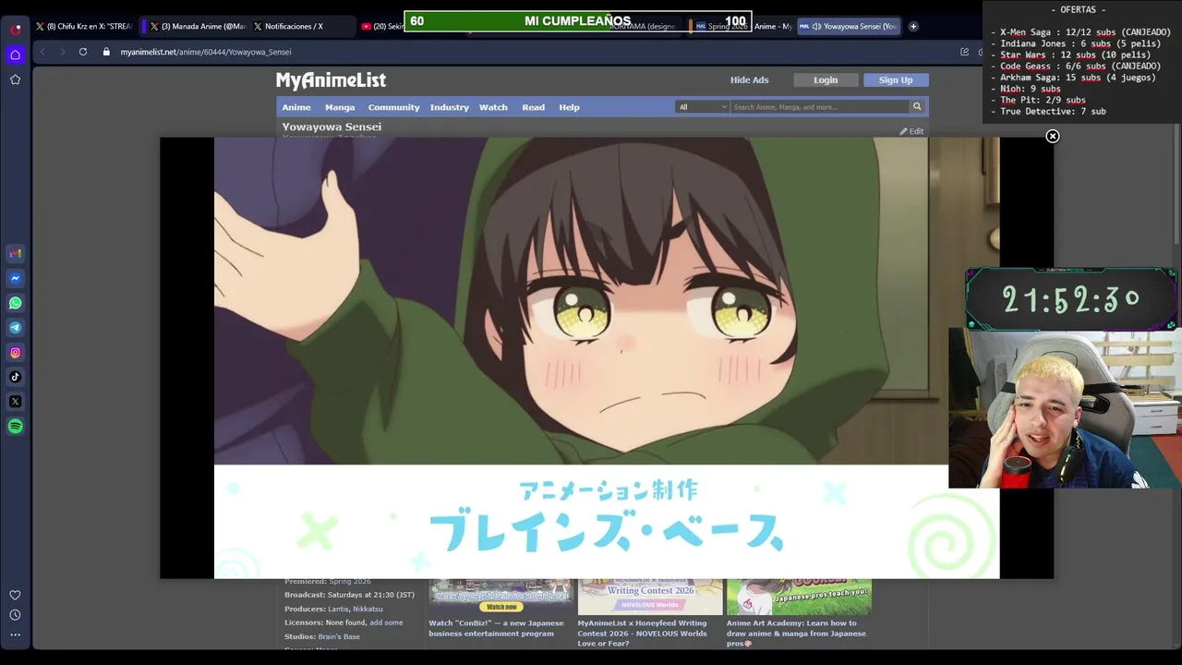Switch to the Manada Anime tab

[197, 26]
